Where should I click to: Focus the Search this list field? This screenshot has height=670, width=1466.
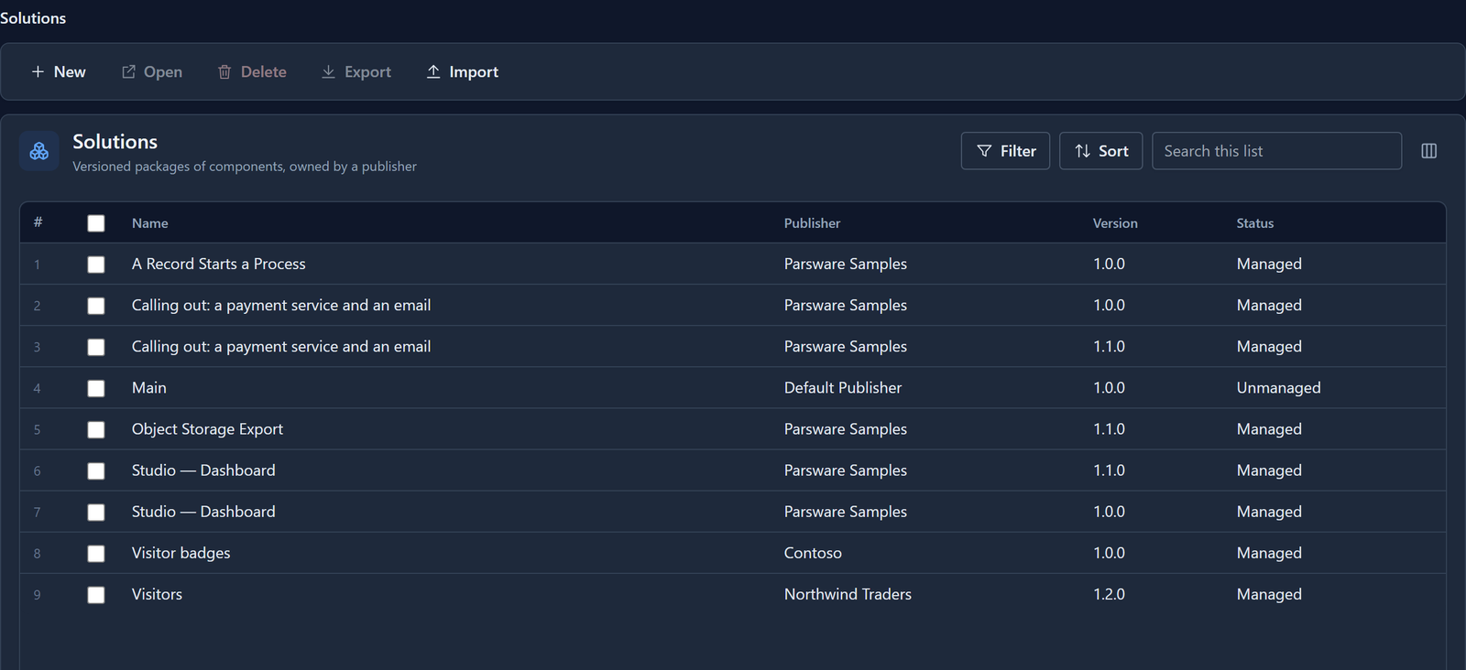pos(1276,151)
